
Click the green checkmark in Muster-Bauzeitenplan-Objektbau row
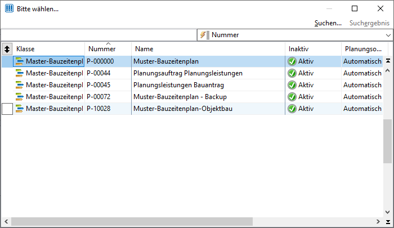tap(292, 109)
